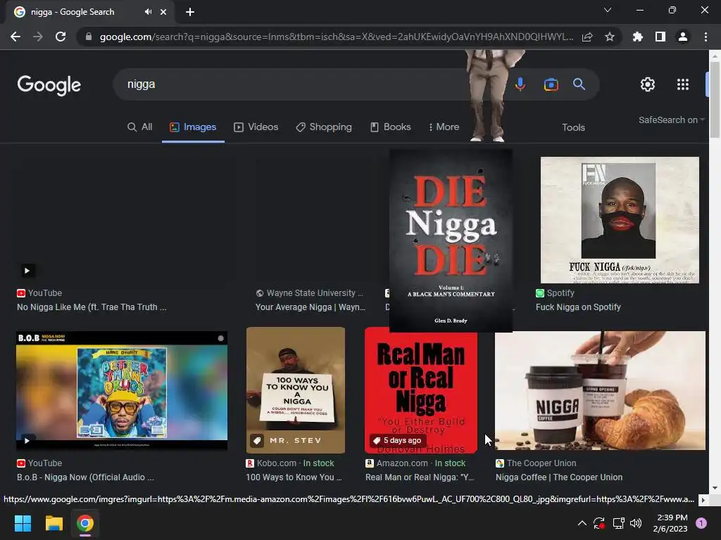Search by image with Google Lens
Viewport: 721px width, 540px height.
coord(551,84)
